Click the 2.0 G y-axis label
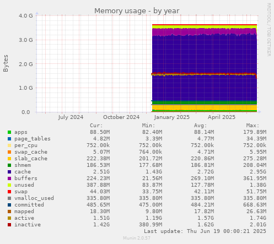274x244 pixels. (x=26, y=64)
